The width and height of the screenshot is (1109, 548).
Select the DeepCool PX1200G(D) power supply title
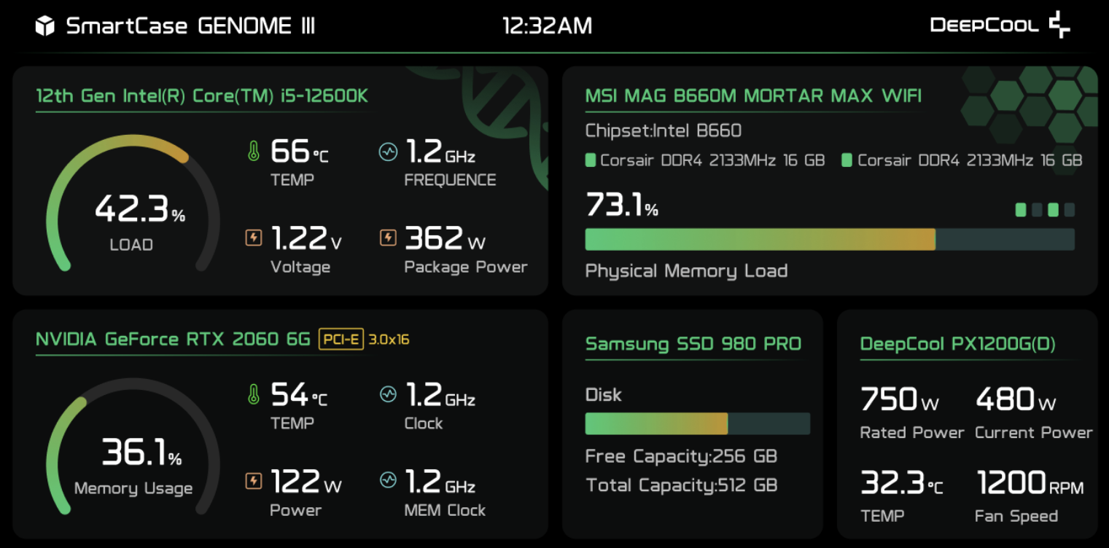(958, 343)
